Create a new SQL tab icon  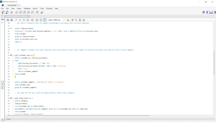tap(3, 12)
